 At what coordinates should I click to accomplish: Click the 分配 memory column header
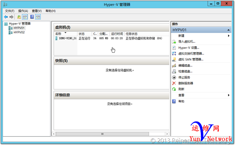(104, 34)
